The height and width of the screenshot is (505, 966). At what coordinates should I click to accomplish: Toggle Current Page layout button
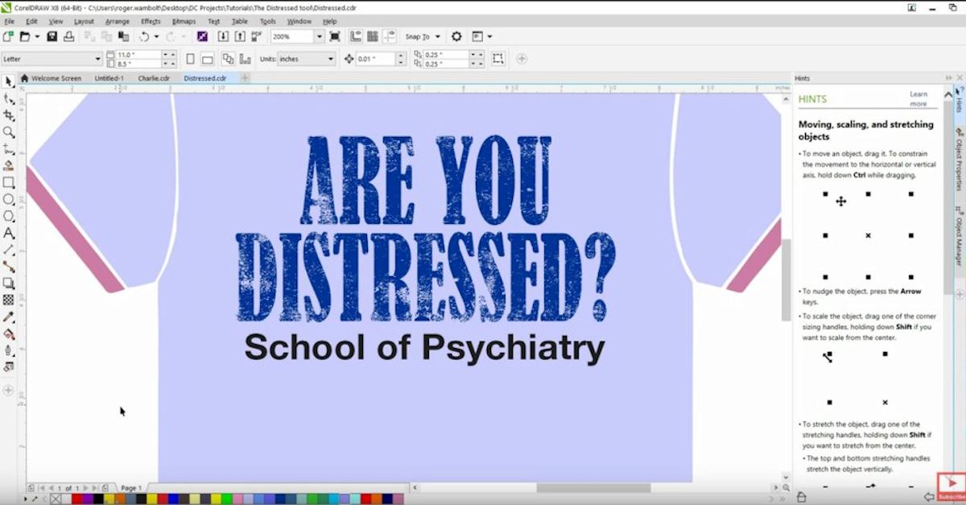[x=244, y=59]
